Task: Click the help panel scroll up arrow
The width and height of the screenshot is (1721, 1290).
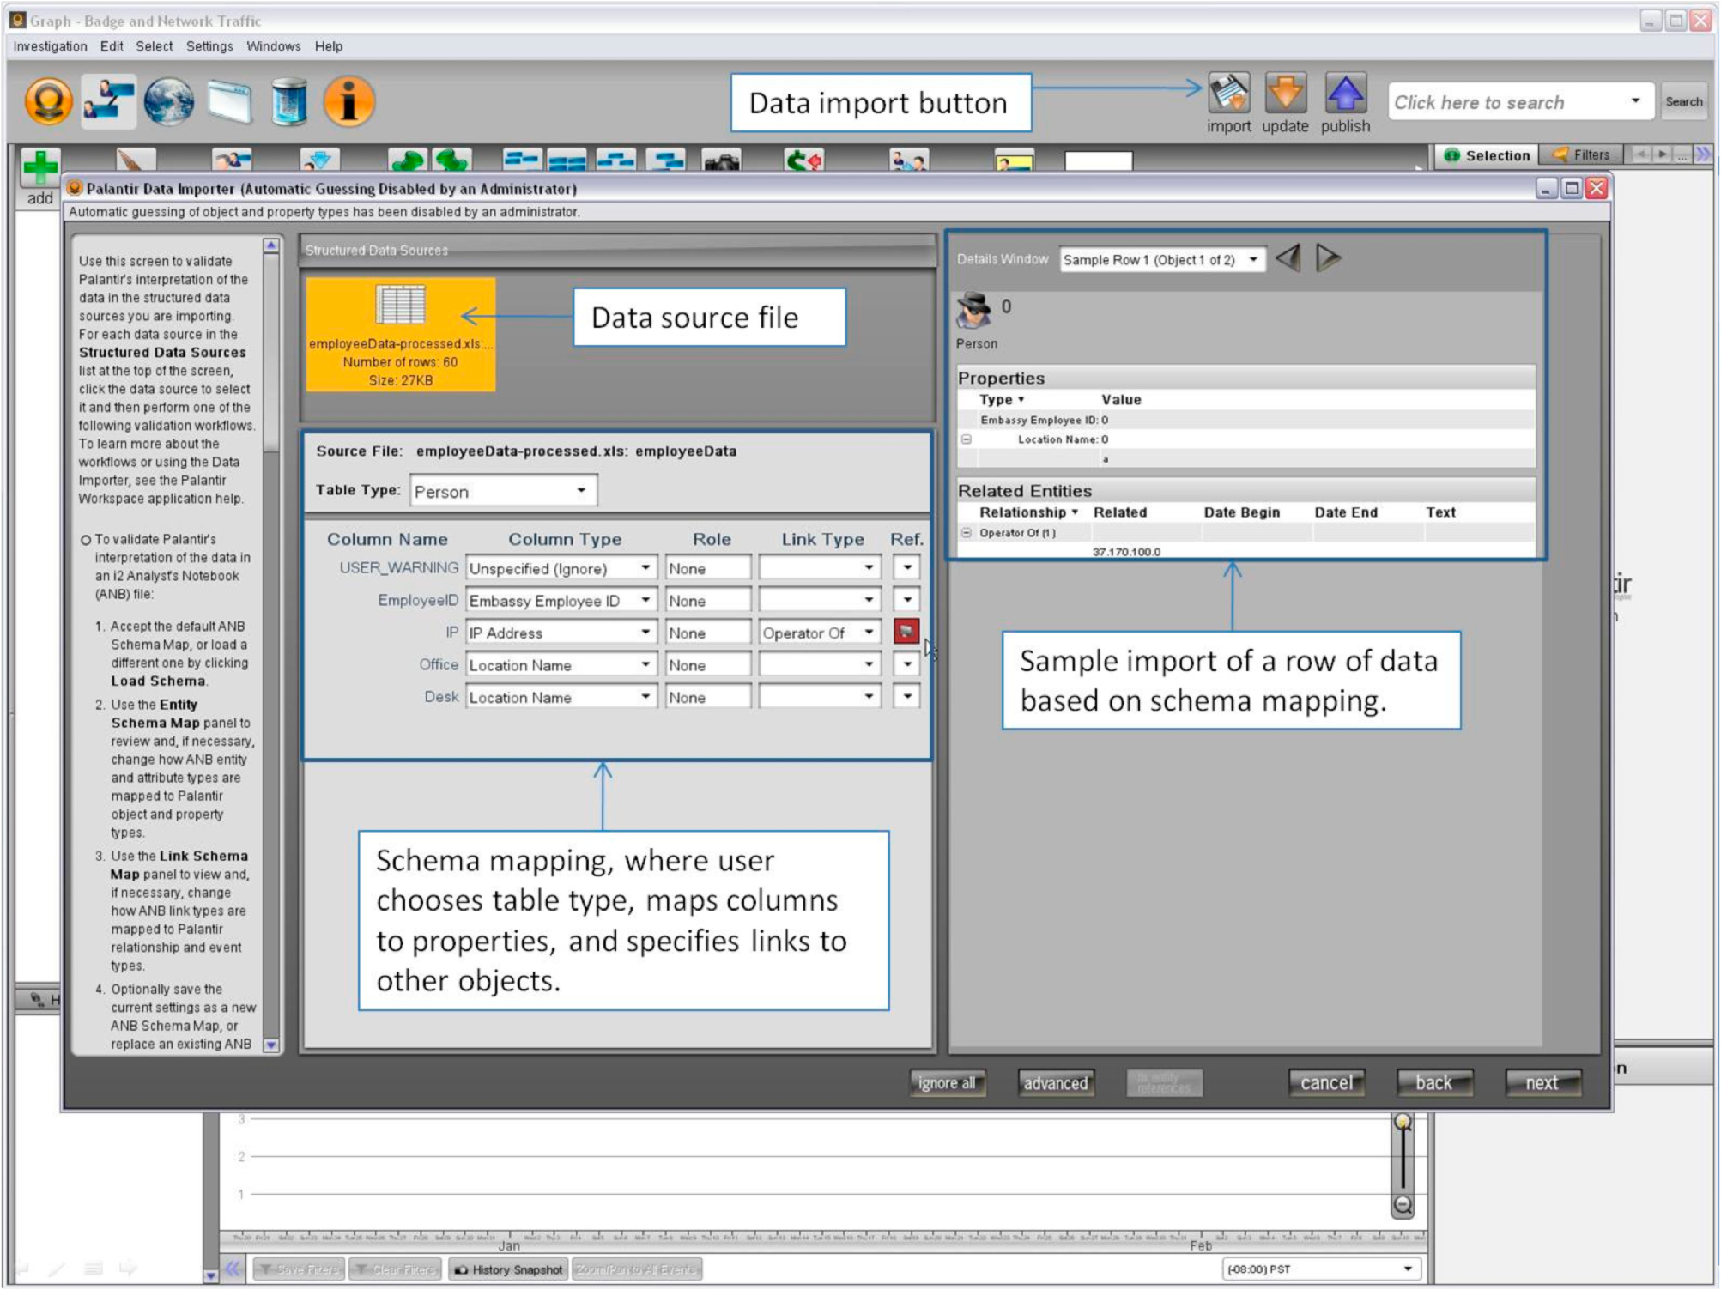Action: [x=270, y=245]
